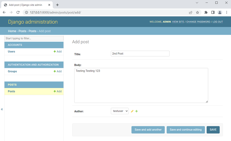Screen dimensions: 231x141
Task: Click the pencil icon to edit selected author
Action: click(132, 111)
